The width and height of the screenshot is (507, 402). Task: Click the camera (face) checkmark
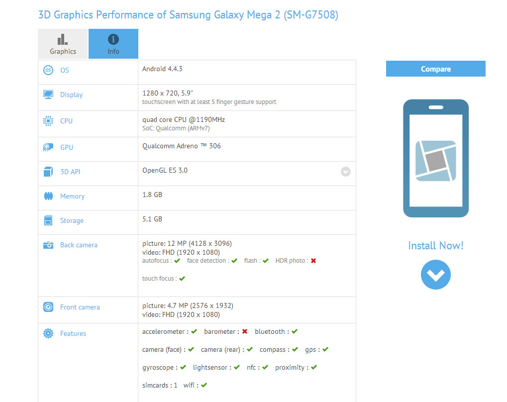click(191, 349)
